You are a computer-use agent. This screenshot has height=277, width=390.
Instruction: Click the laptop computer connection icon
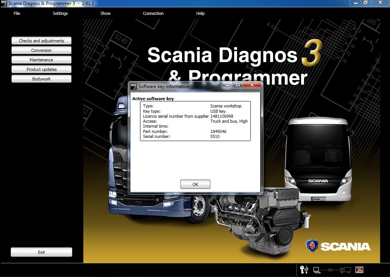317,270
